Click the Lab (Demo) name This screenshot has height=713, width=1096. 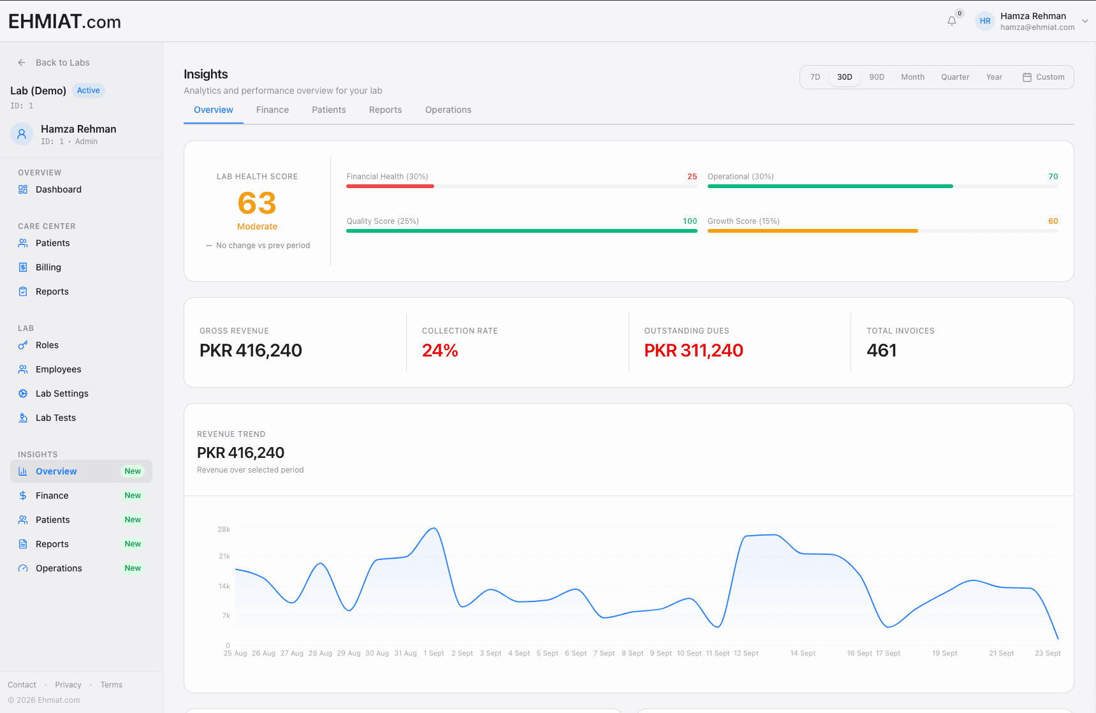[x=38, y=91]
